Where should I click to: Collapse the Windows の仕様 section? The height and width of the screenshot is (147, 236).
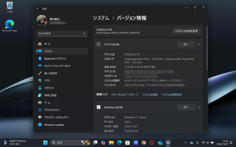(x=199, y=107)
